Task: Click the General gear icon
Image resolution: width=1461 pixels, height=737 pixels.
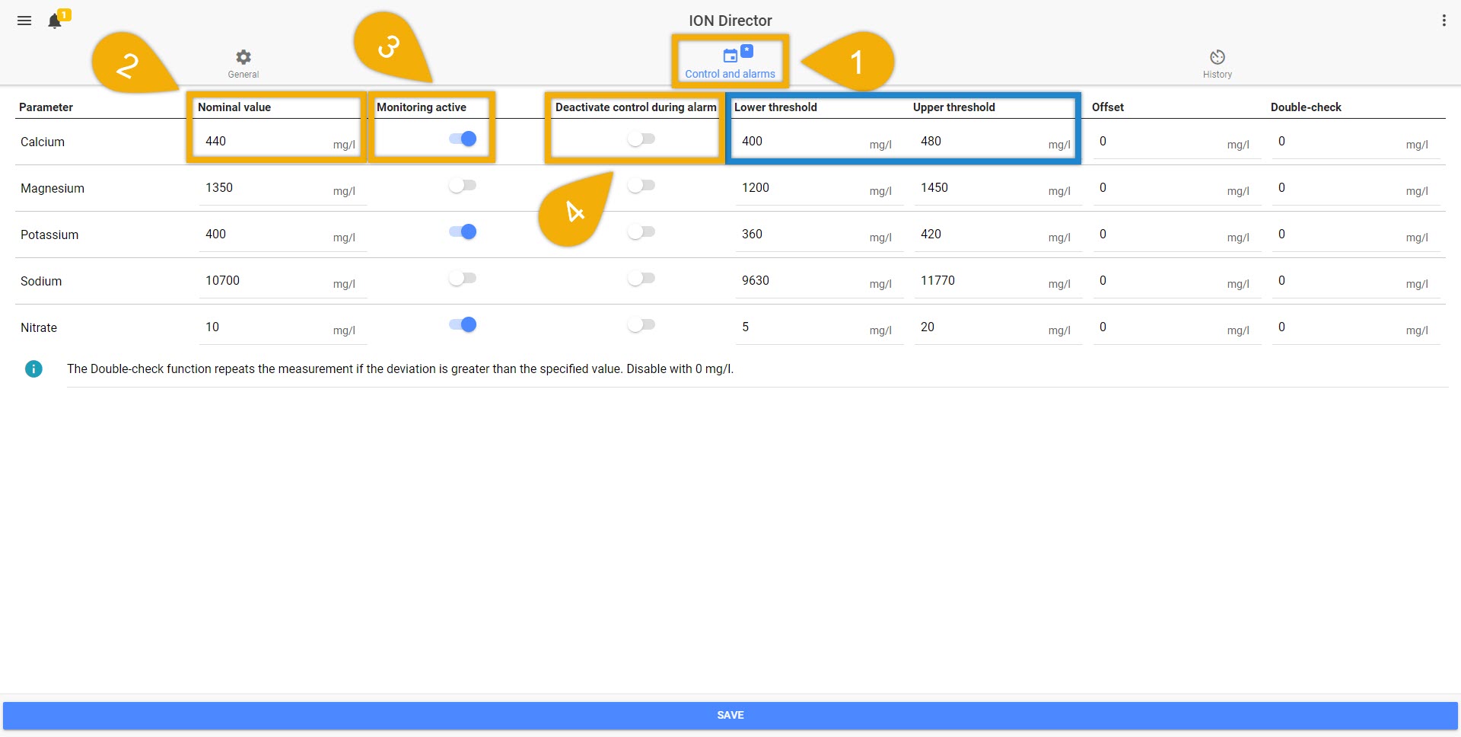Action: click(x=243, y=58)
